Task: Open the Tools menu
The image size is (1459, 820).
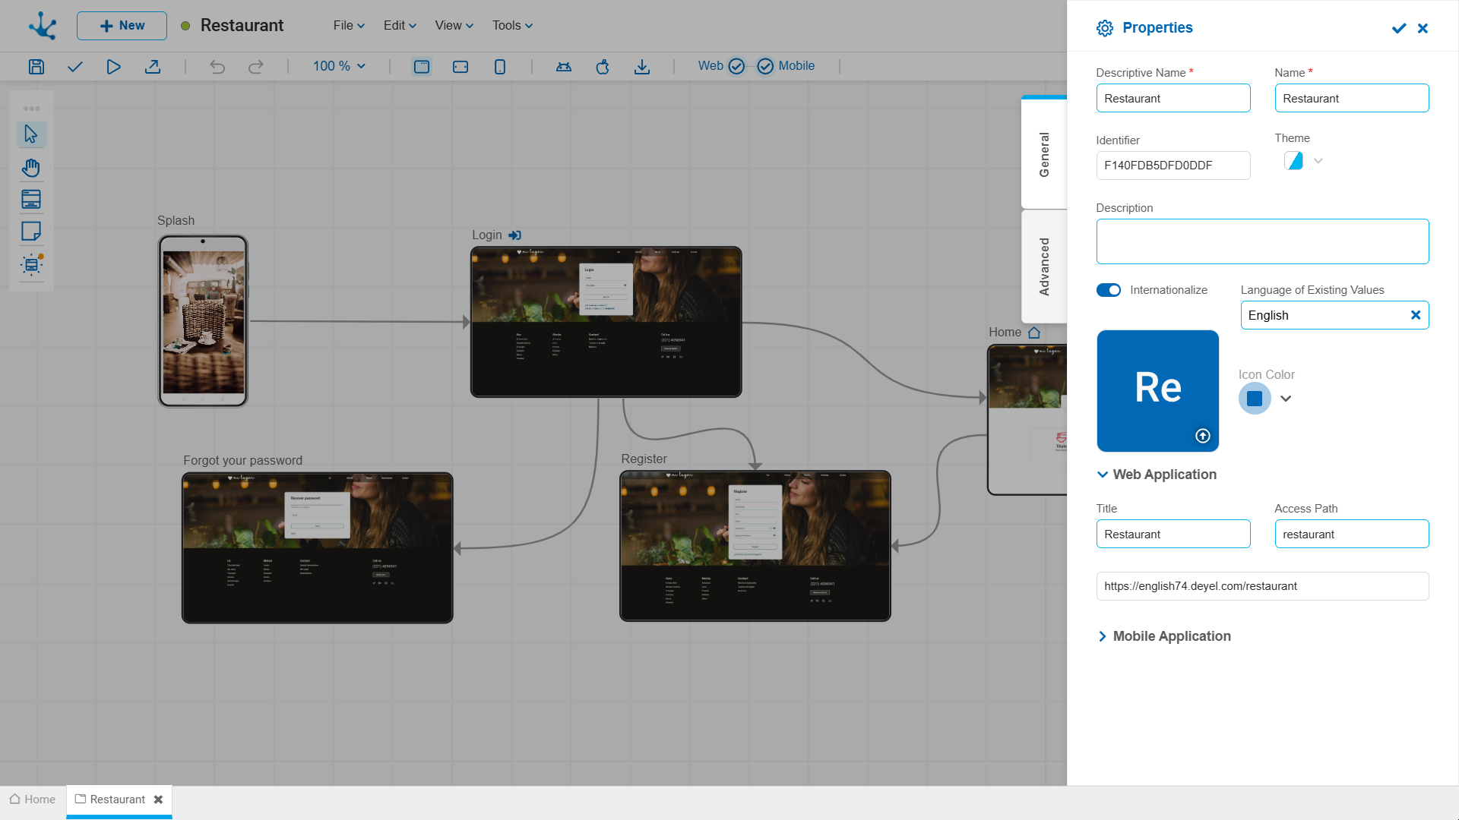Action: tap(512, 25)
